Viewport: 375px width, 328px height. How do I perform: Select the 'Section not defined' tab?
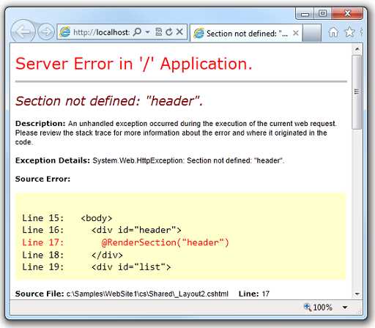tap(245, 33)
